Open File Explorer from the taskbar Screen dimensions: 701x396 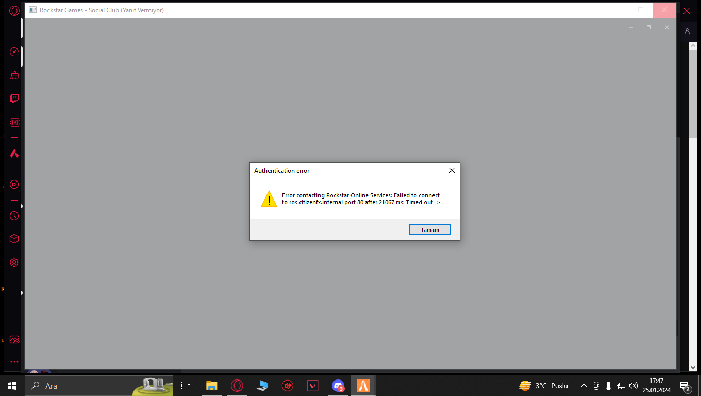pyautogui.click(x=211, y=386)
